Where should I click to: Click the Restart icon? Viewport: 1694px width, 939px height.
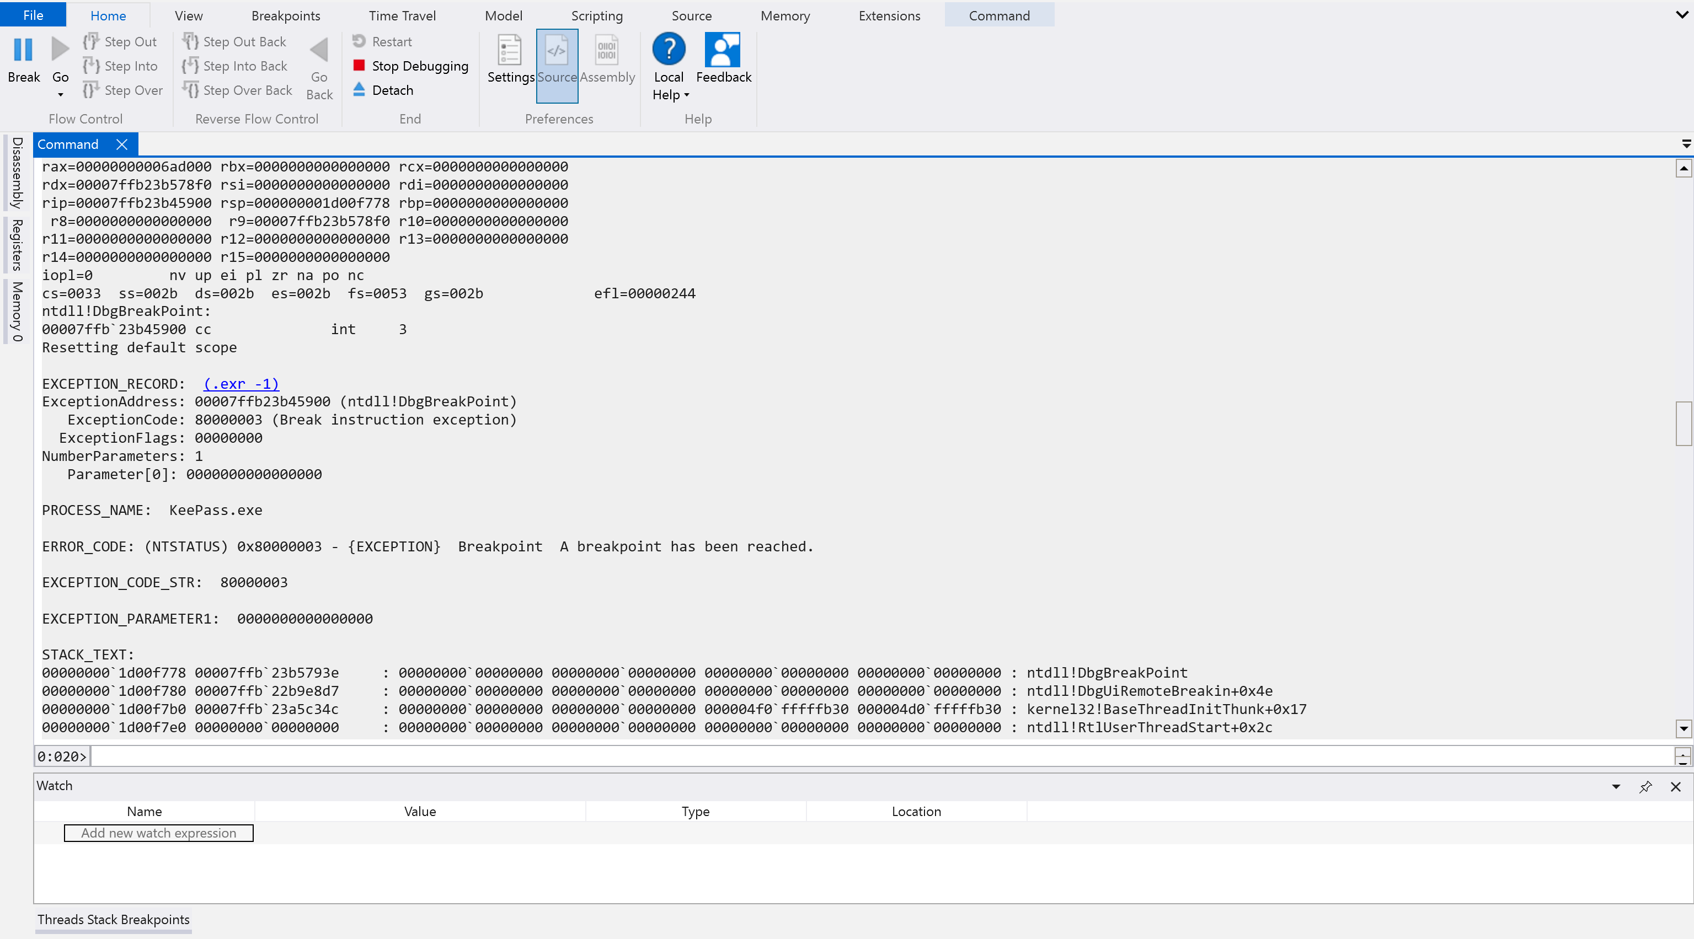[x=359, y=41]
